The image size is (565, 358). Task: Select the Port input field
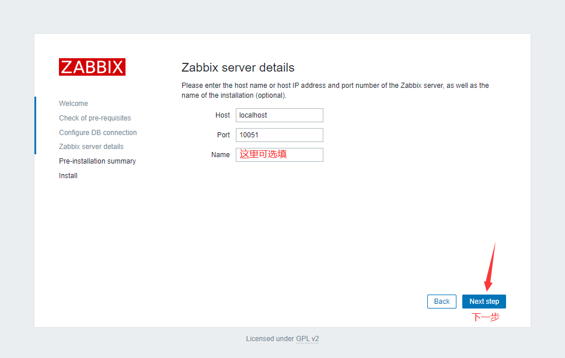(280, 135)
